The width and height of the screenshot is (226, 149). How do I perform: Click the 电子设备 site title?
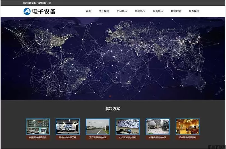(44, 11)
